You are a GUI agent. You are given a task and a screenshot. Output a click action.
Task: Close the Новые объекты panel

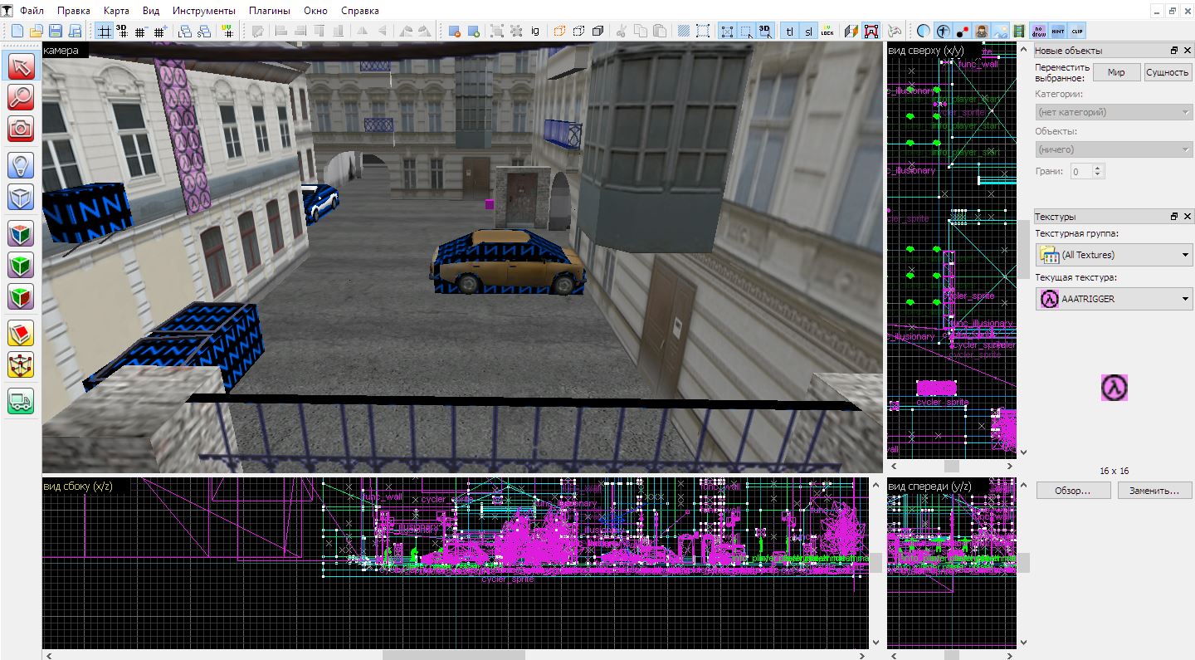pyautogui.click(x=1188, y=51)
